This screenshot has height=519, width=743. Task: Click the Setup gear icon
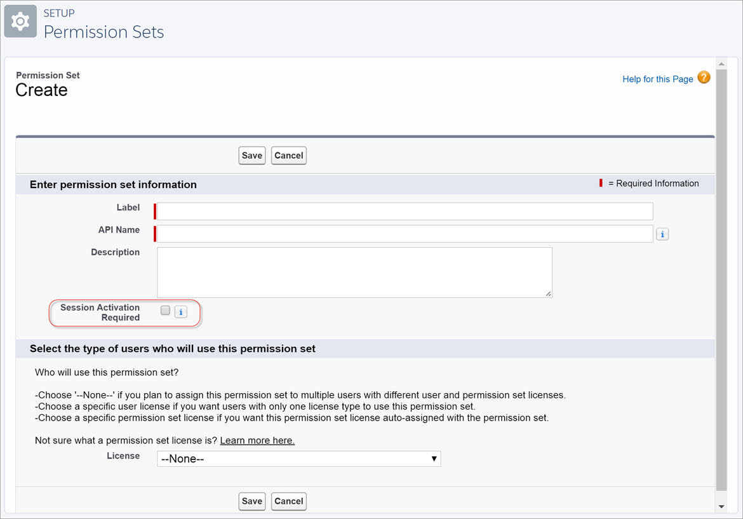click(x=20, y=22)
